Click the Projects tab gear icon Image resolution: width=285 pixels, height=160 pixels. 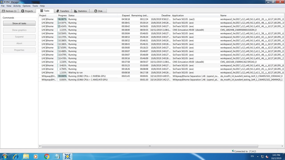tap(23, 11)
